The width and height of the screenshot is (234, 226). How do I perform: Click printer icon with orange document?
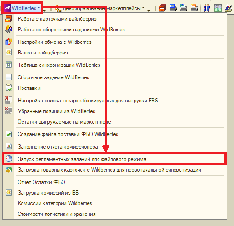point(194,8)
